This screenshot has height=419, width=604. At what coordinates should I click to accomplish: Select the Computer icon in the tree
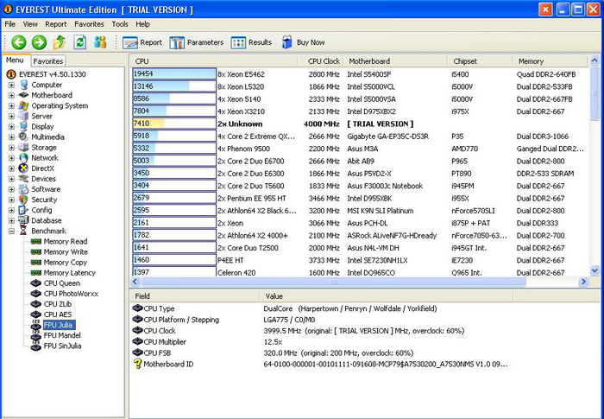[x=24, y=85]
